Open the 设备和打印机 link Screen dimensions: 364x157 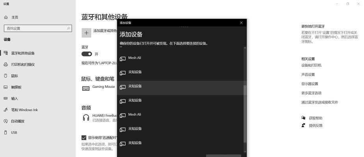click(x=311, y=66)
